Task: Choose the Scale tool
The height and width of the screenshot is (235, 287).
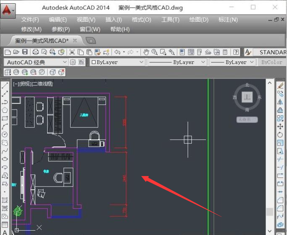Action: pos(280,143)
